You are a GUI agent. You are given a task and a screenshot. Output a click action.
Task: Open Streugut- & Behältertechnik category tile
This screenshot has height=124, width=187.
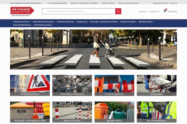30,112
